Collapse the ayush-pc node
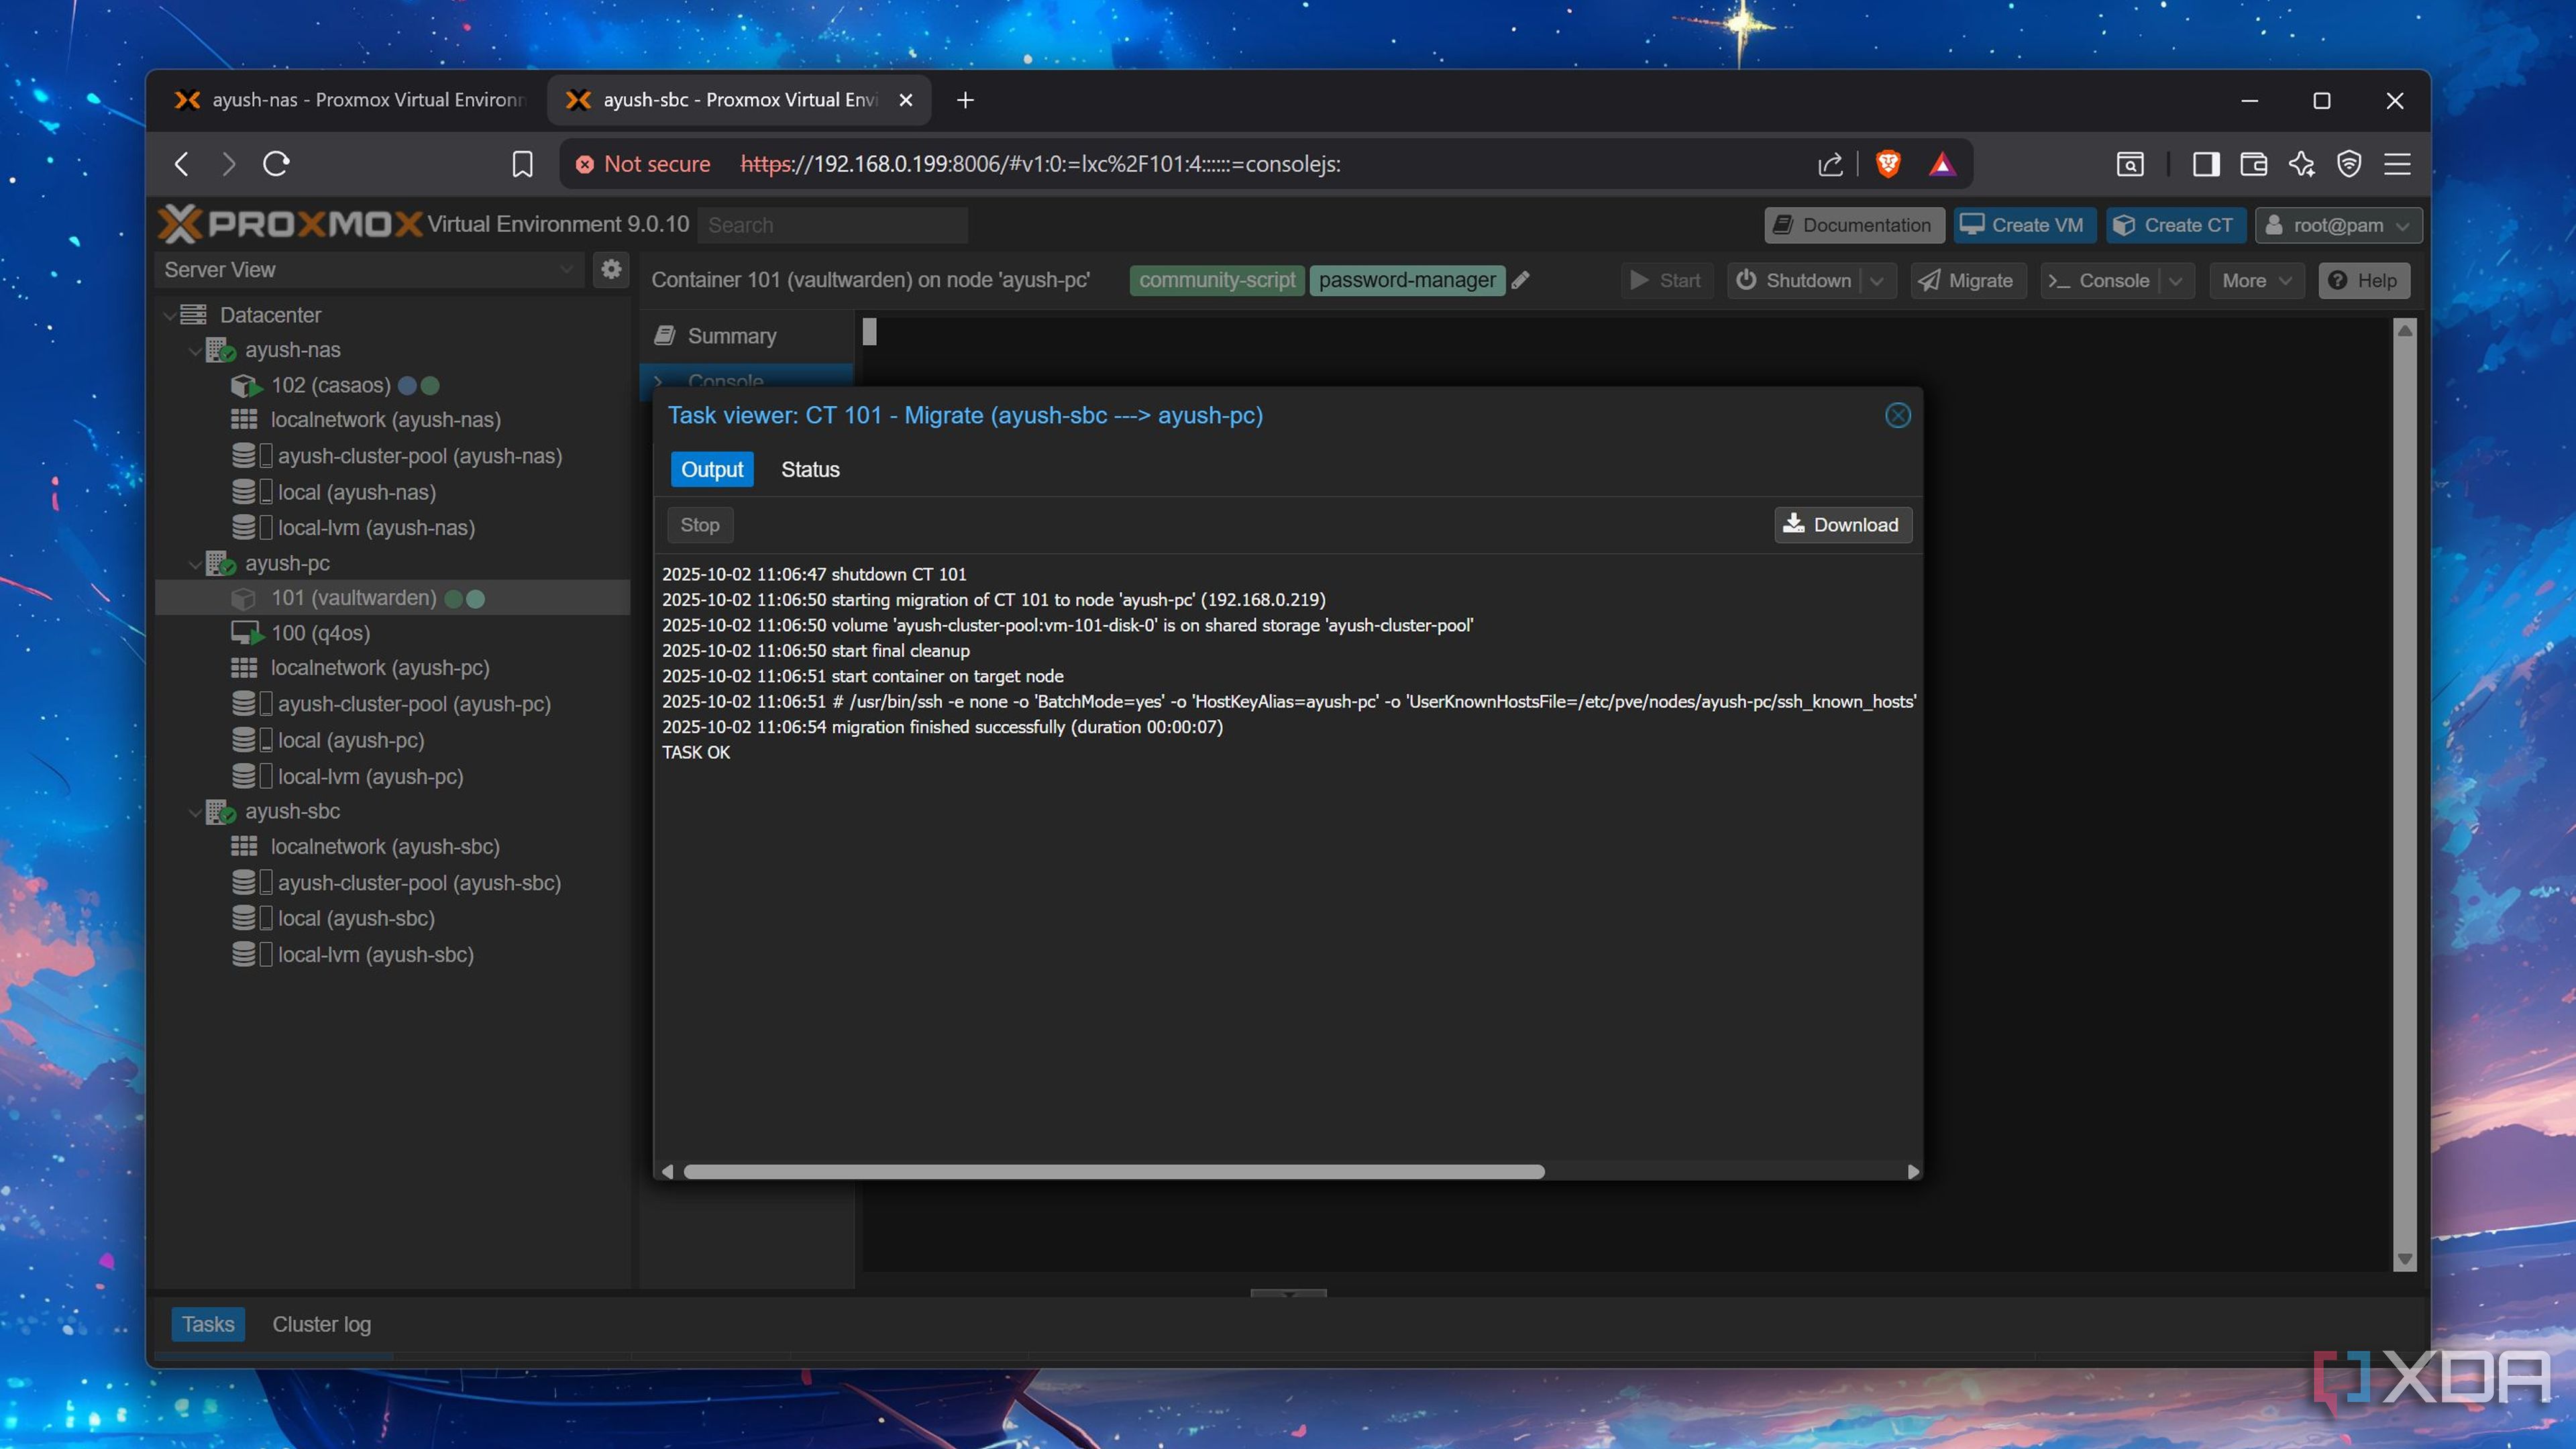The width and height of the screenshot is (2576, 1449). click(194, 564)
